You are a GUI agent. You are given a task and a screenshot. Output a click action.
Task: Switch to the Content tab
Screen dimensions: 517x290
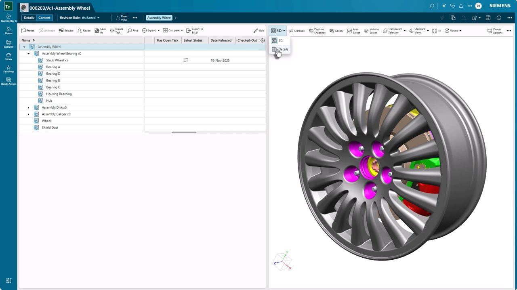(x=44, y=18)
